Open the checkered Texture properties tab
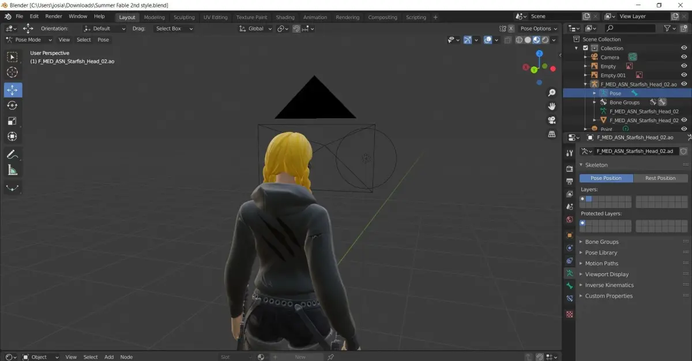 [x=570, y=314]
